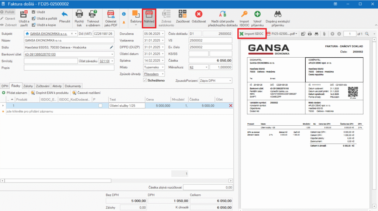Click the Zaúčtovat calculator icon

click(x=182, y=14)
